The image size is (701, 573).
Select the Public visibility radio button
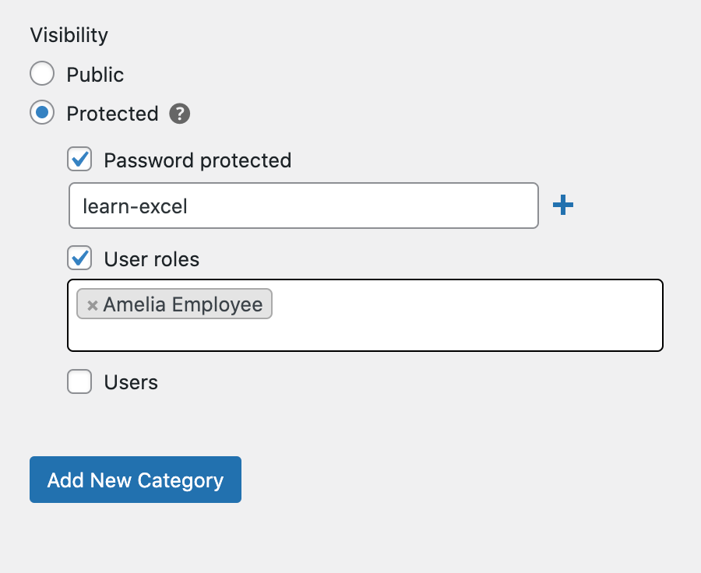click(x=42, y=73)
